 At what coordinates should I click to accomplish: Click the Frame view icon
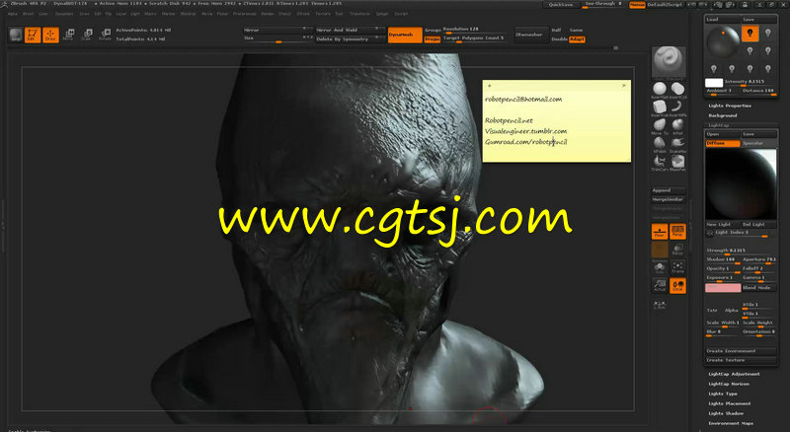677,267
